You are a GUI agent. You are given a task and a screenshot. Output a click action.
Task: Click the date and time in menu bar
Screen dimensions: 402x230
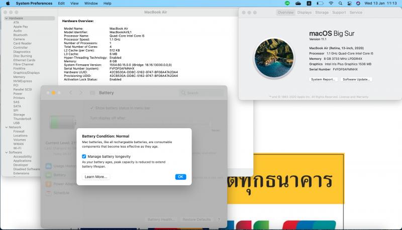click(380, 4)
